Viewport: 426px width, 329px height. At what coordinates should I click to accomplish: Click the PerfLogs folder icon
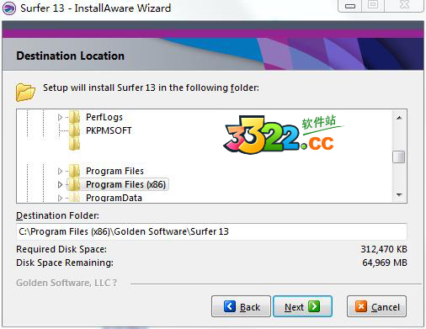pyautogui.click(x=75, y=117)
